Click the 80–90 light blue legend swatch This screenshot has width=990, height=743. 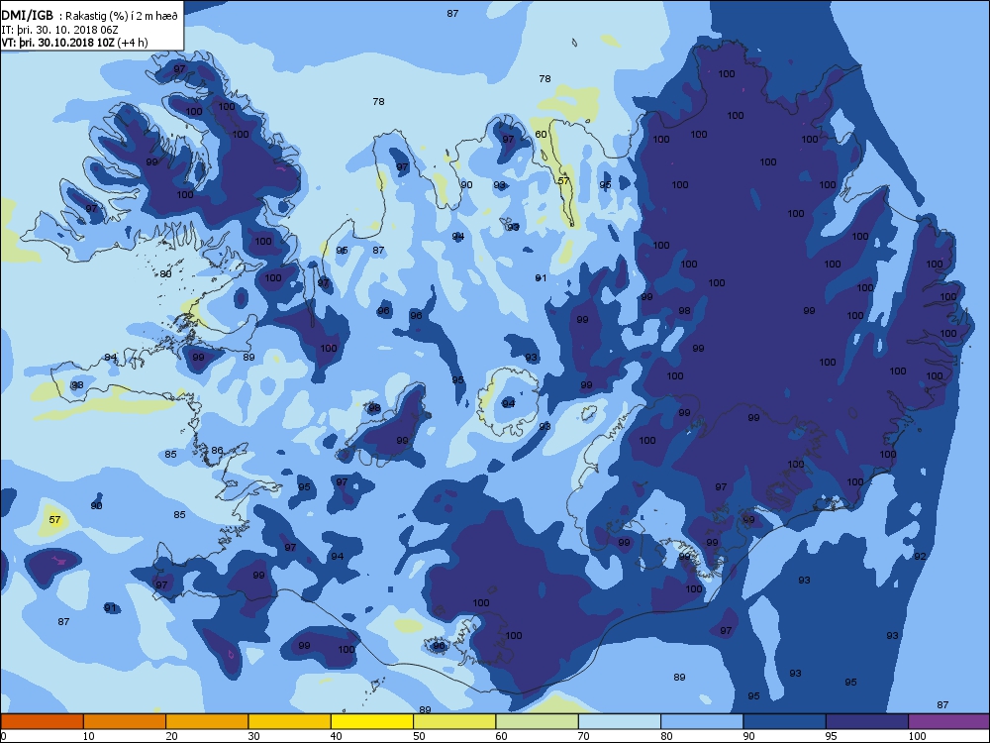tap(702, 721)
